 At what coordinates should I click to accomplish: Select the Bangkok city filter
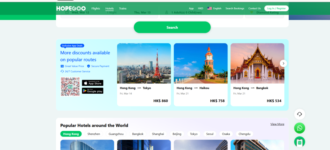pos(138,134)
